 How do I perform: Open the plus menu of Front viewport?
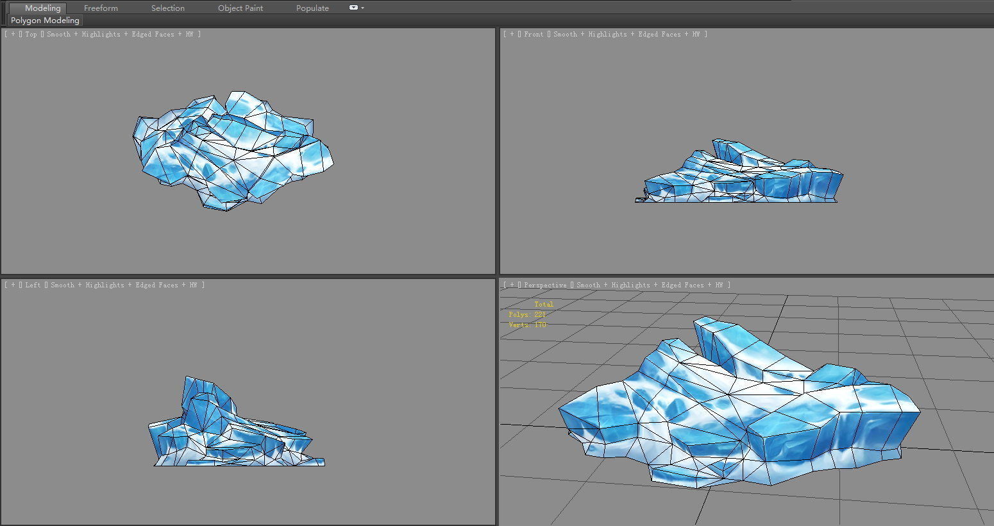click(x=512, y=34)
